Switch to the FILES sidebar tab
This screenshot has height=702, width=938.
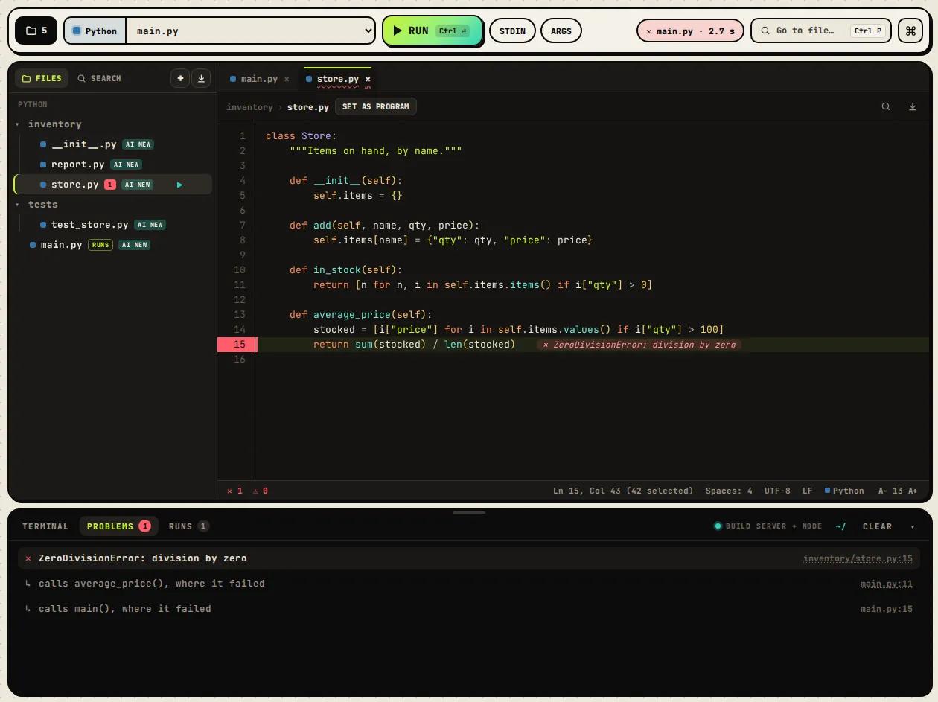42,78
